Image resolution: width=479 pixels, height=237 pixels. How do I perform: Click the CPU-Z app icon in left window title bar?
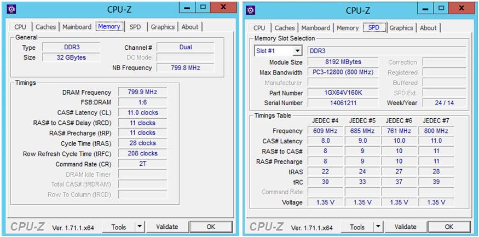11,9
